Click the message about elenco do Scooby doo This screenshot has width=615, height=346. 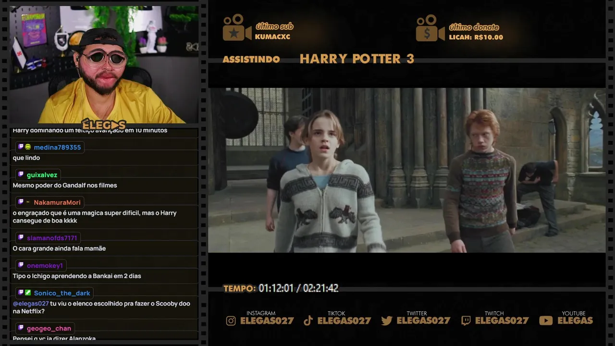click(101, 308)
